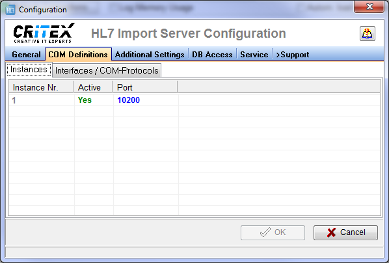
Task: Show the >Support tab
Action: click(292, 55)
